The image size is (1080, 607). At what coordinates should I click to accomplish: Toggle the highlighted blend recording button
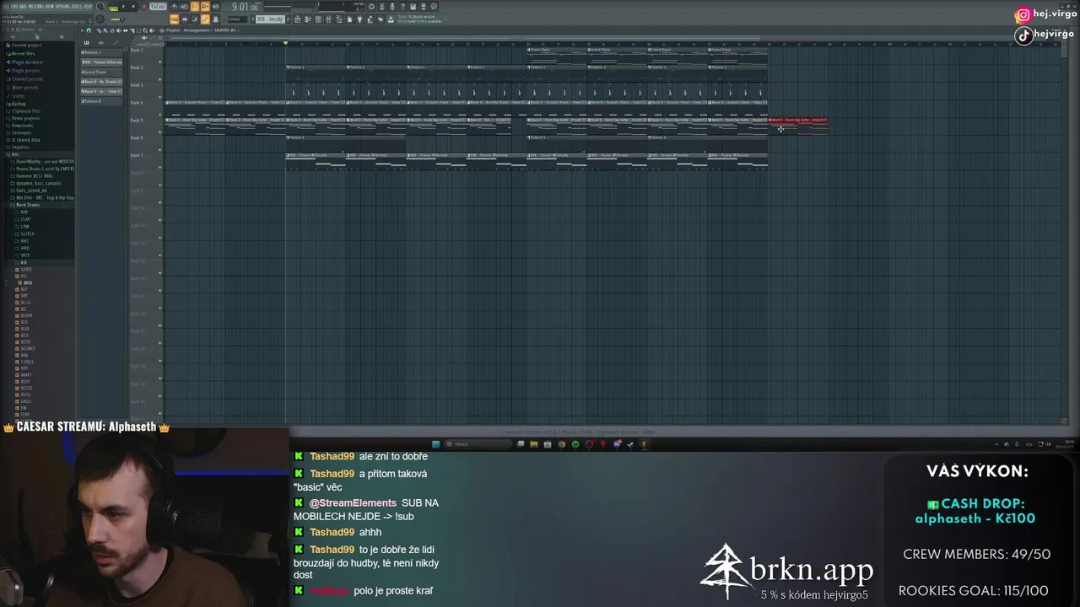point(205,6)
